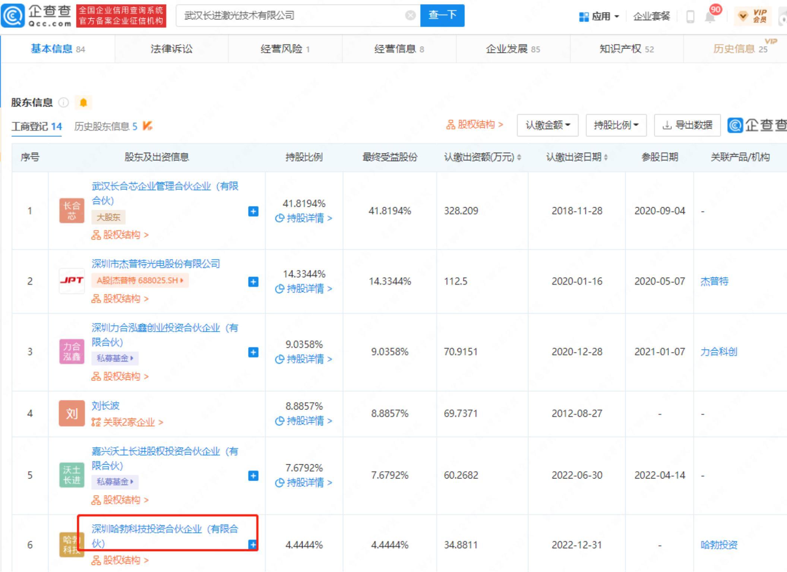Click the JPT company logo thumbnail
The image size is (787, 572).
[x=72, y=281]
